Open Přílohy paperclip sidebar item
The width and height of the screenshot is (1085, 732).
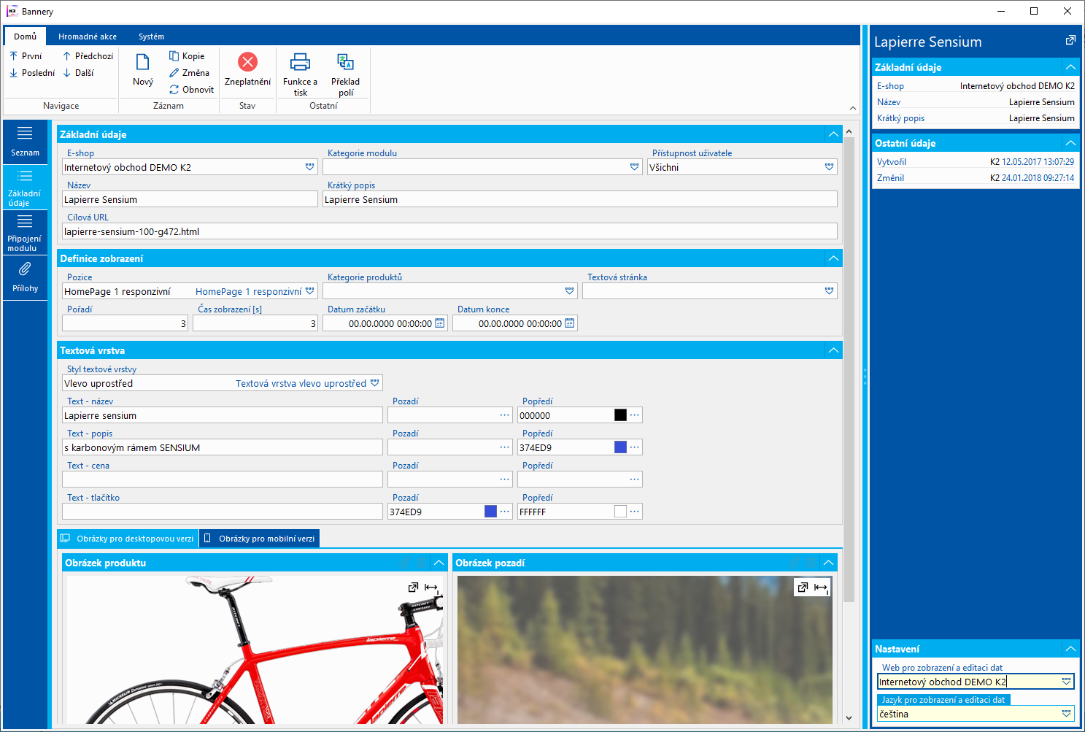click(25, 277)
